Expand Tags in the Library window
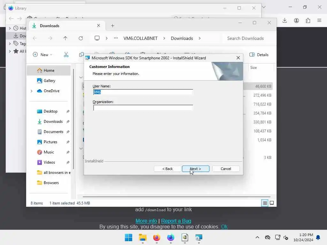This screenshot has height=245, width=327. pos(10,43)
